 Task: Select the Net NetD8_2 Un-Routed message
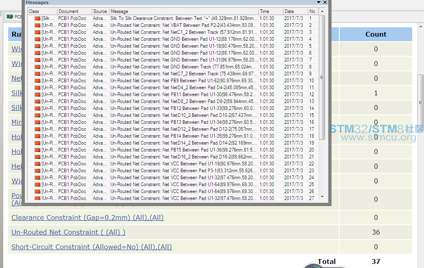[173, 101]
